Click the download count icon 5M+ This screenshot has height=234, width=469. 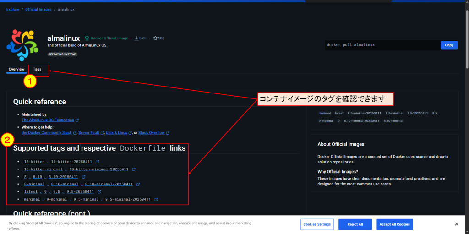tap(136, 38)
